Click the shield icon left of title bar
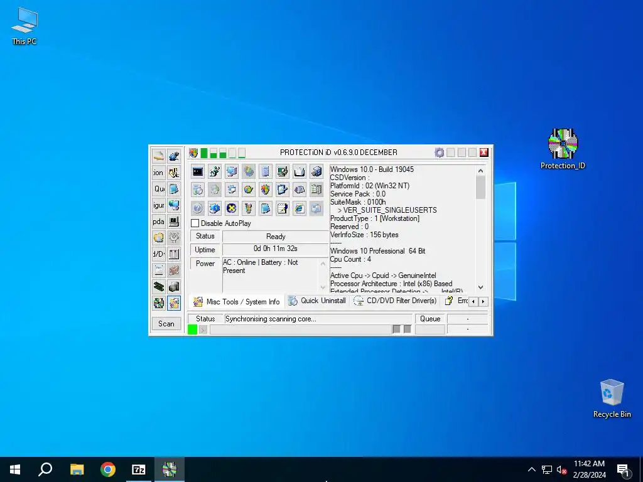This screenshot has width=643, height=482. 193,153
